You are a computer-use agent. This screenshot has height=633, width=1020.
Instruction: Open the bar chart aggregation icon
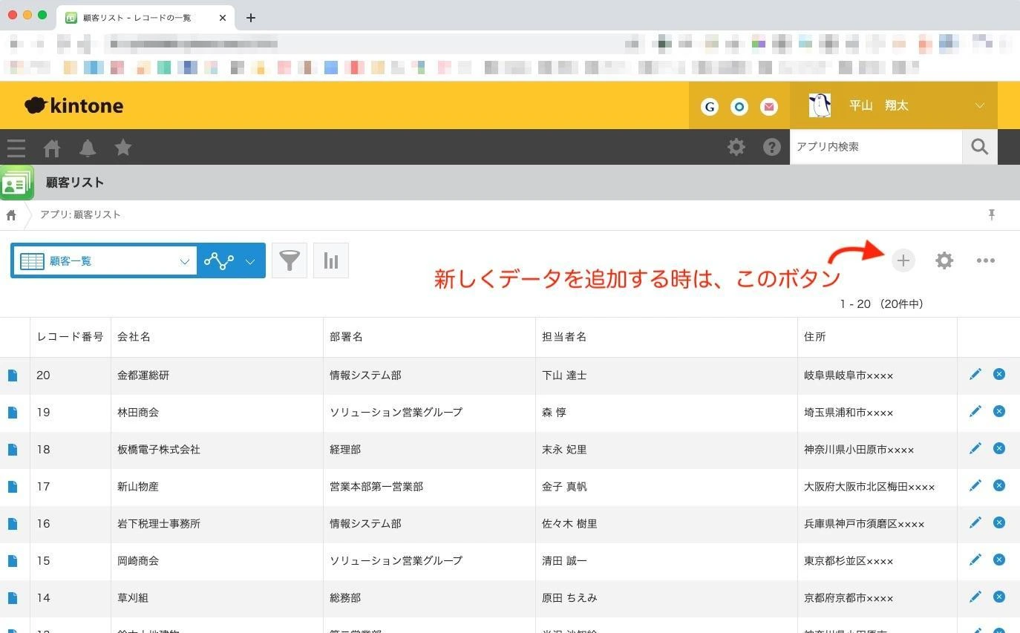pos(331,260)
